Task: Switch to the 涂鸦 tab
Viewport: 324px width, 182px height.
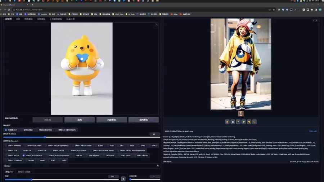Action: click(18, 19)
